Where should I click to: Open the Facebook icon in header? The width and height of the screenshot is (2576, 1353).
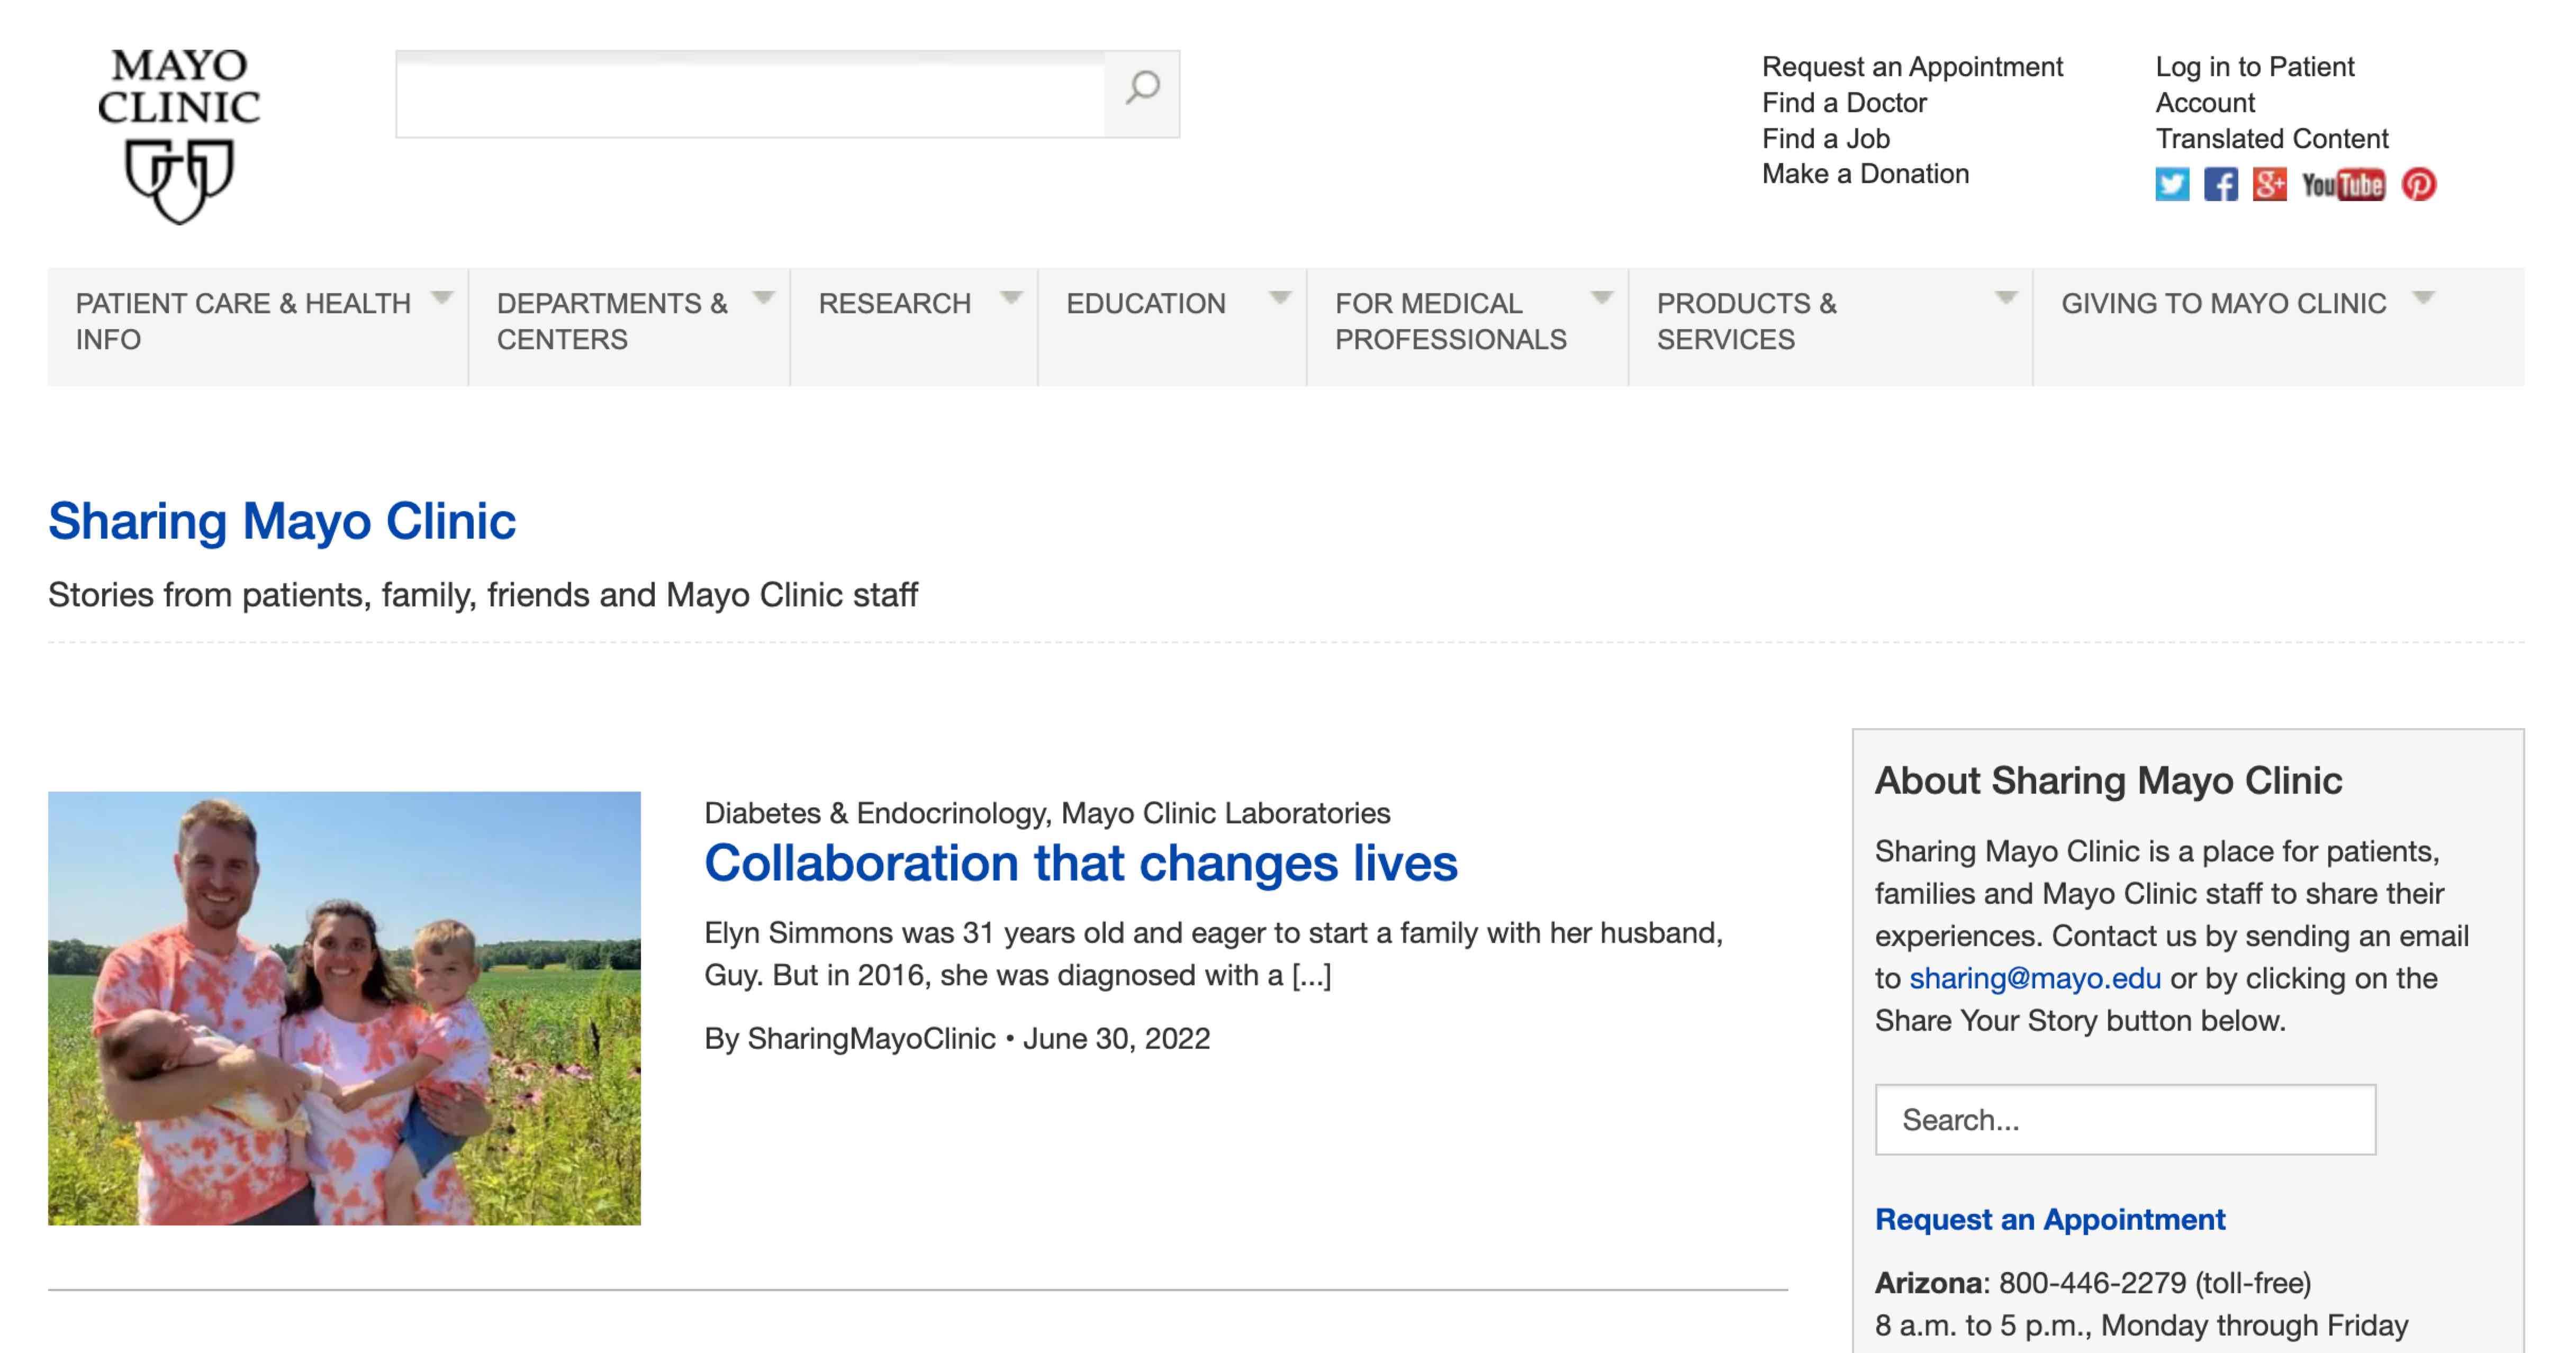tap(2221, 185)
